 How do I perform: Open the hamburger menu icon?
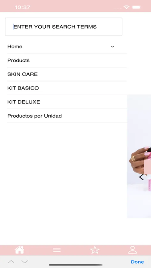pyautogui.click(x=57, y=250)
